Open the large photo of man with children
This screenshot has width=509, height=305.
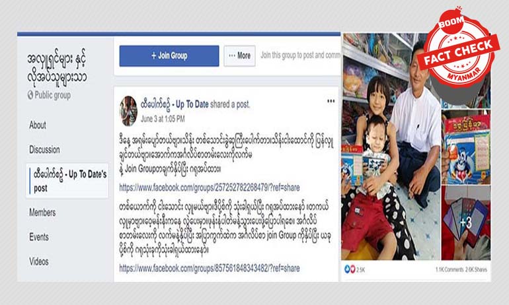pos(391,147)
